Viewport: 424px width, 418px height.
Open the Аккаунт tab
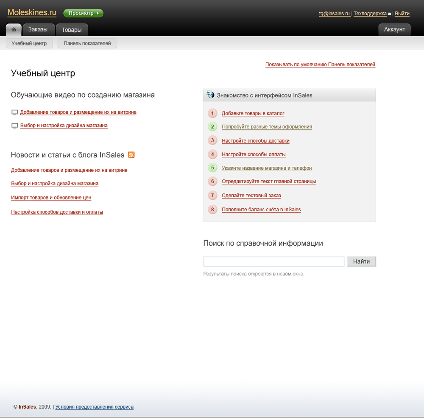394,30
